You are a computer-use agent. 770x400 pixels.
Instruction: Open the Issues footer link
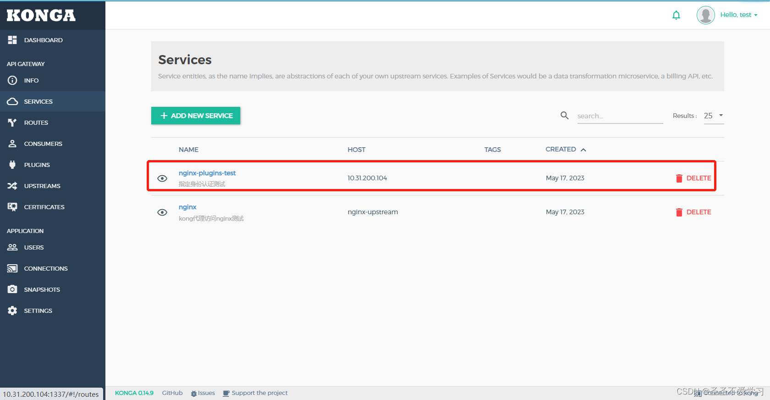[x=203, y=393]
